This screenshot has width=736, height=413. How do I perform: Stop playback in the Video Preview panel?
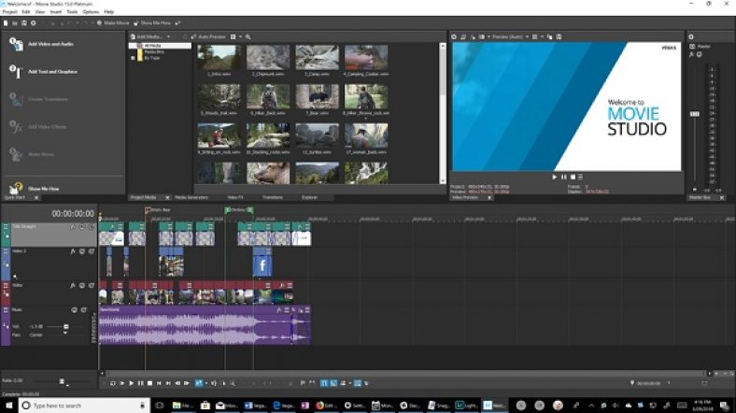tap(573, 177)
